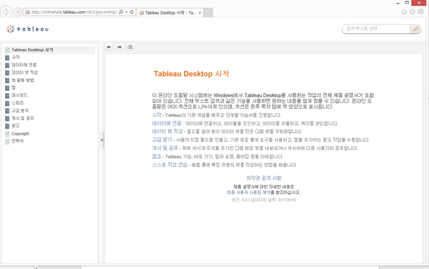
Task: Go to the previous help topic arrow
Action: coord(109,47)
